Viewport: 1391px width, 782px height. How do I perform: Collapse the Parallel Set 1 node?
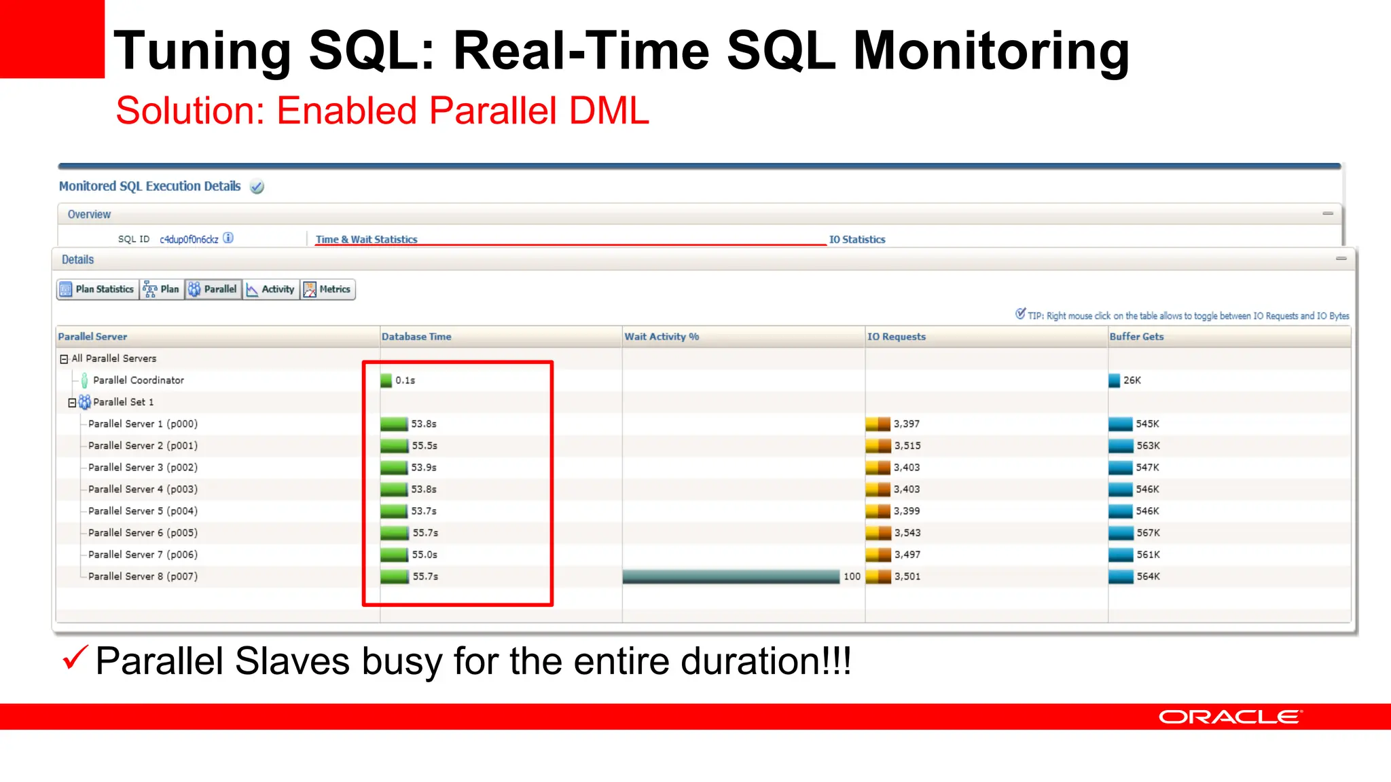(72, 403)
